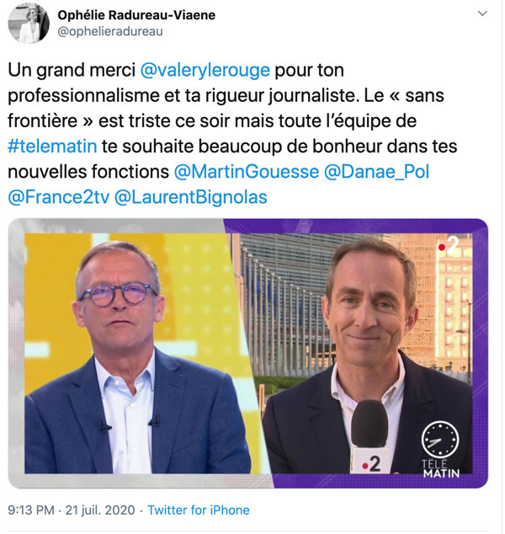Open the Ophélie Radureau-Viaene display name
This screenshot has width=505, height=534.
136,15
